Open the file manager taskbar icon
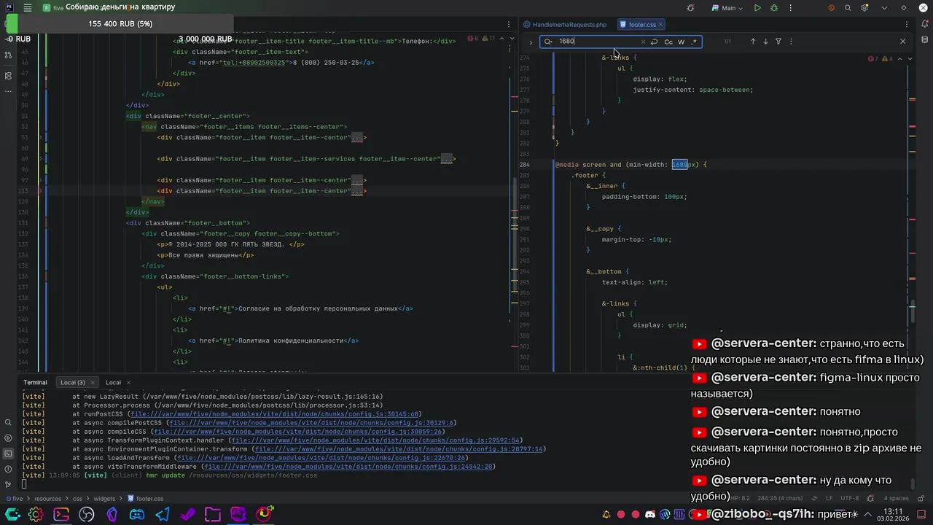 (x=212, y=515)
